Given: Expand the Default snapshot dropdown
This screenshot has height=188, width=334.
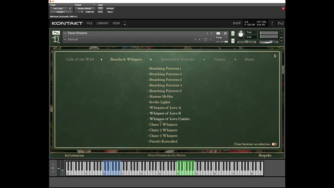Looking at the screenshot, I should point(65,39).
